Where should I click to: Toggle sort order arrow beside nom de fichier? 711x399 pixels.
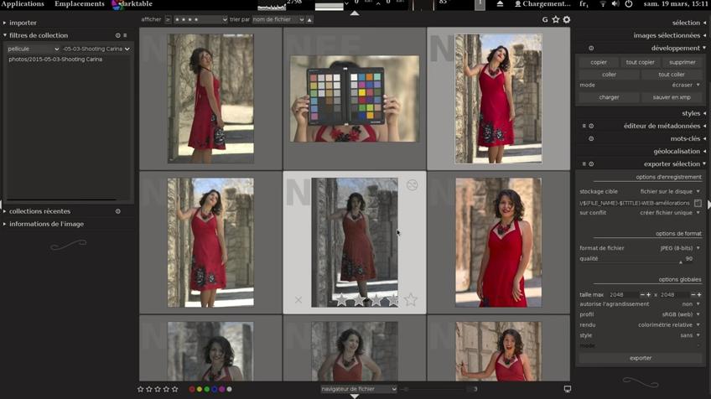coord(309,20)
